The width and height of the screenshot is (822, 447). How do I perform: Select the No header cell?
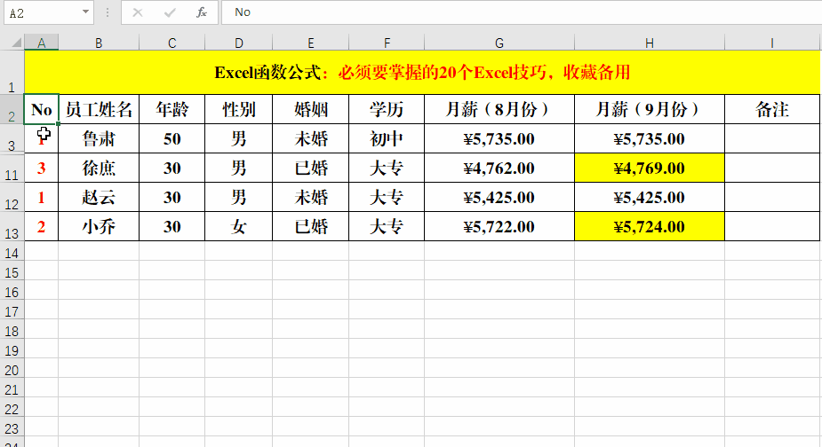click(42, 109)
